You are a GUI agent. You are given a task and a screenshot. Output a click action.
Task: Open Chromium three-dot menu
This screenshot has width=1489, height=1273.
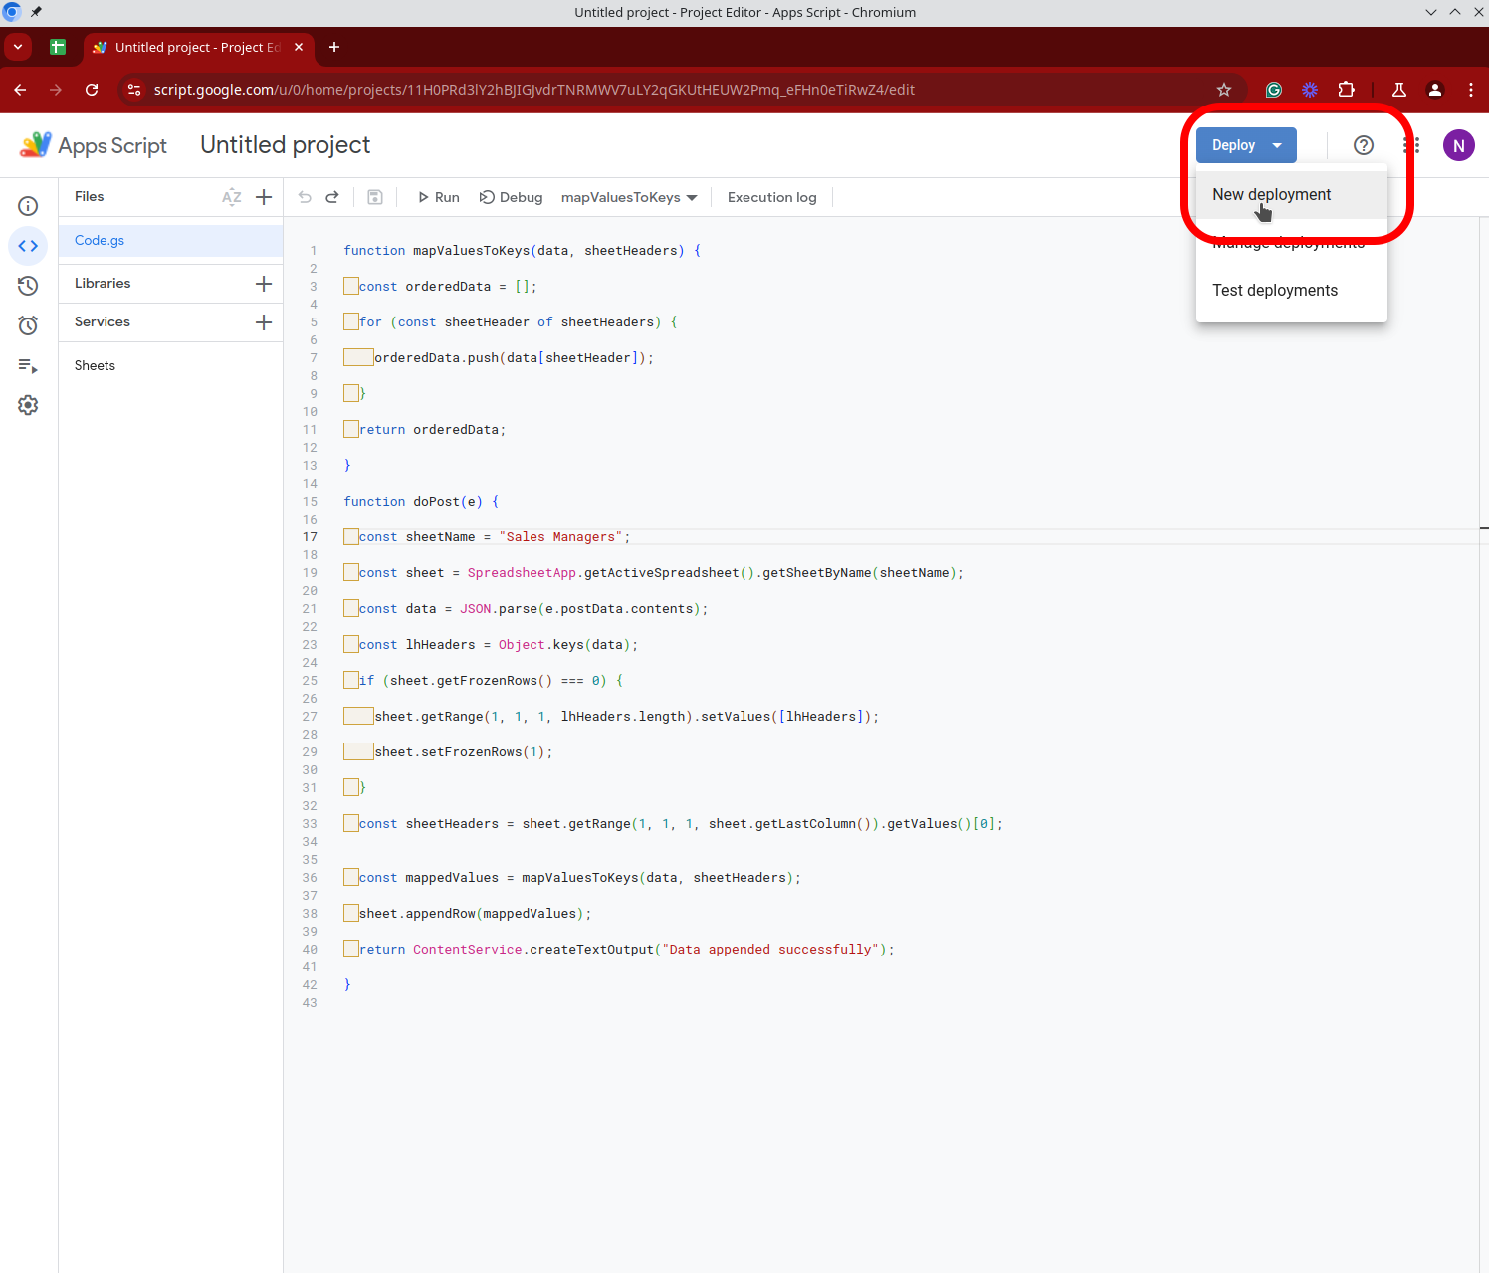pos(1471,90)
